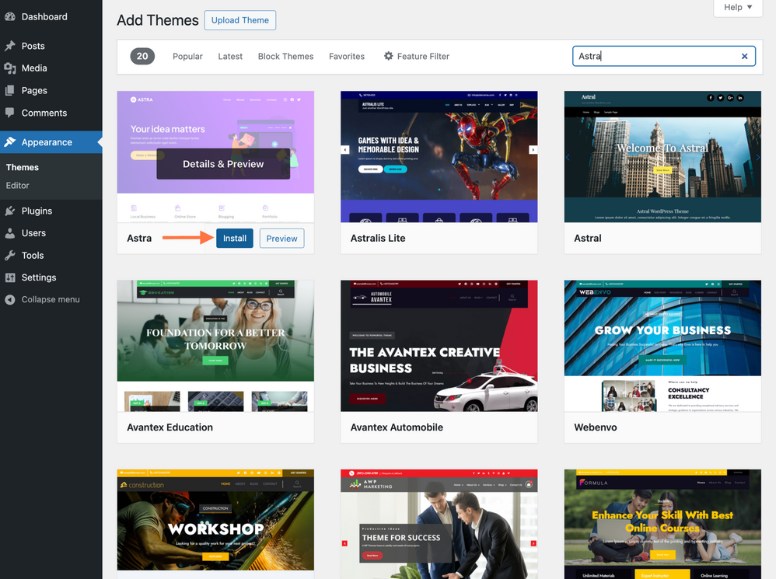Advance the Astralis Lite preview with the right arrow
Image resolution: width=776 pixels, height=579 pixels.
(533, 148)
